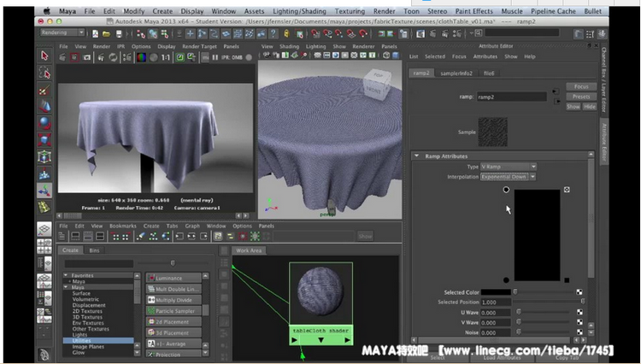Click Hypershade input connections icon

click(x=179, y=236)
